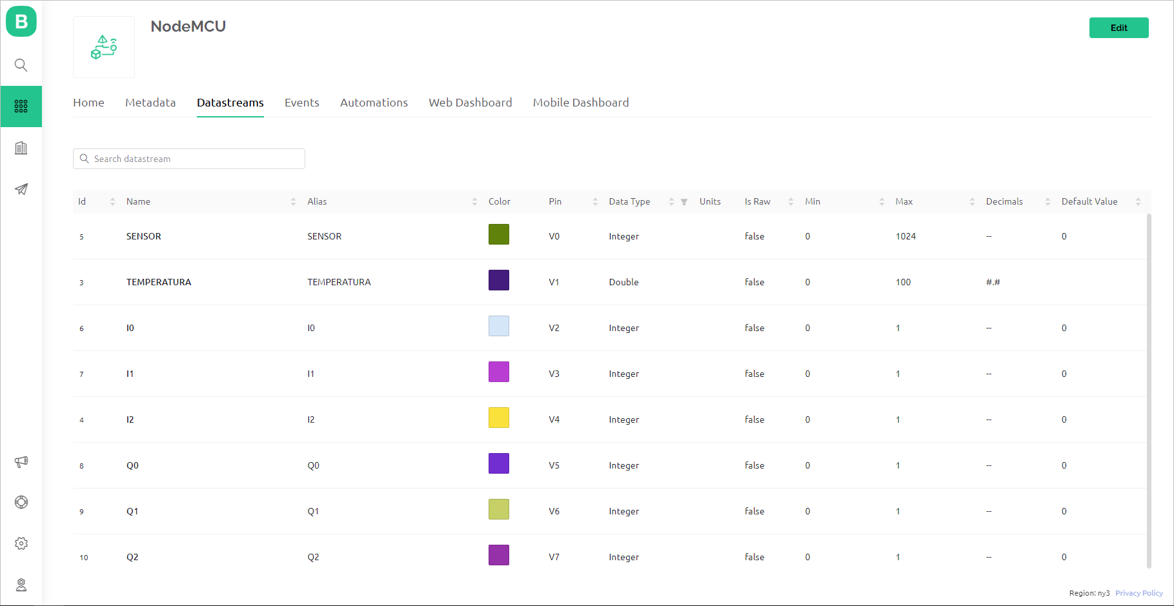Select the I0 datastream name

130,328
